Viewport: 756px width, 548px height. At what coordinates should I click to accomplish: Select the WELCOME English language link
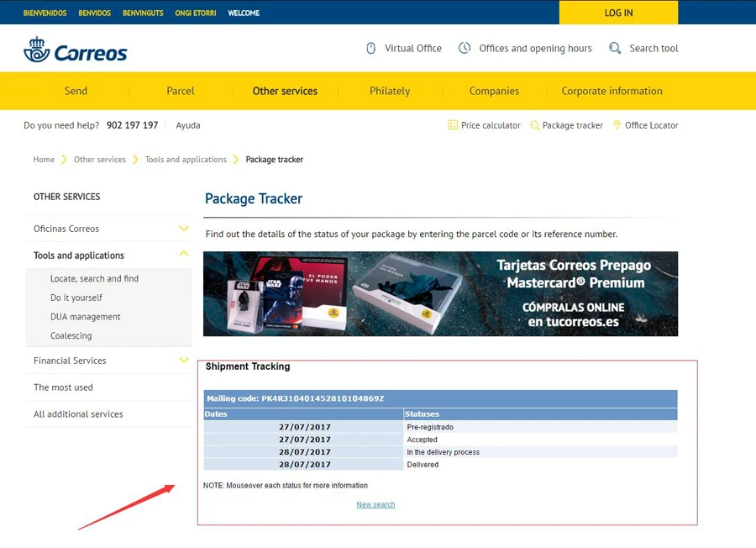244,13
